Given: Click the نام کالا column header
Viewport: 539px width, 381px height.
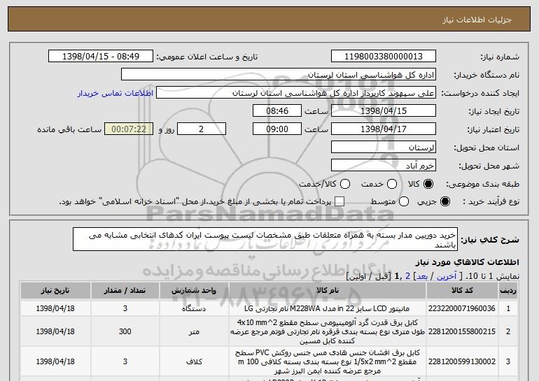Looking at the screenshot, I should pos(328,290).
